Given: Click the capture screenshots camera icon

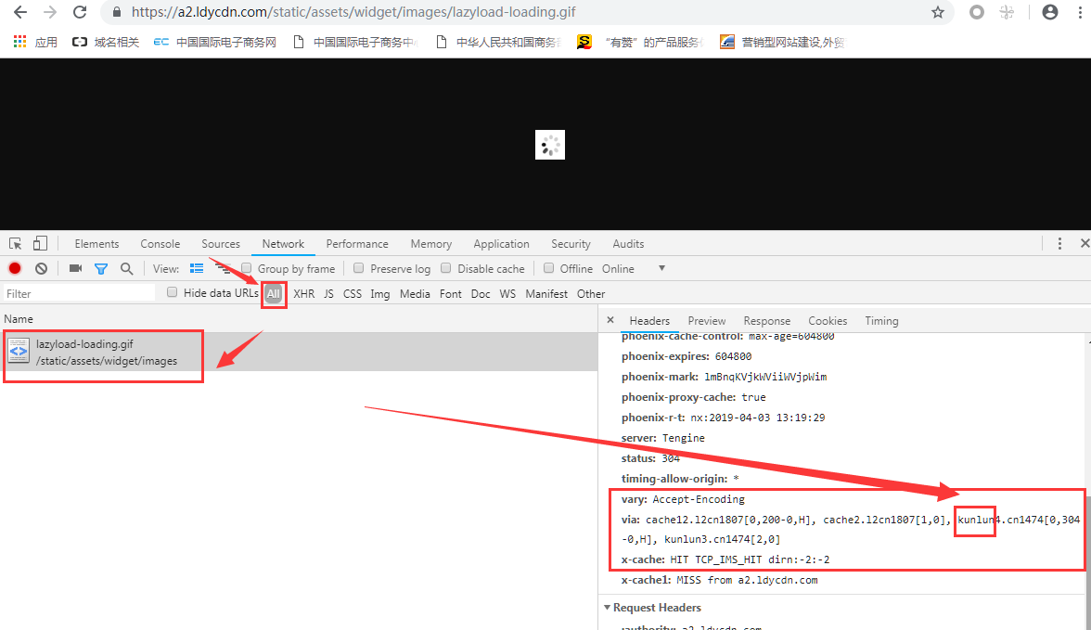Looking at the screenshot, I should (75, 269).
